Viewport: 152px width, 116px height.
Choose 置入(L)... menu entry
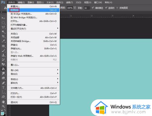(x=33, y=65)
